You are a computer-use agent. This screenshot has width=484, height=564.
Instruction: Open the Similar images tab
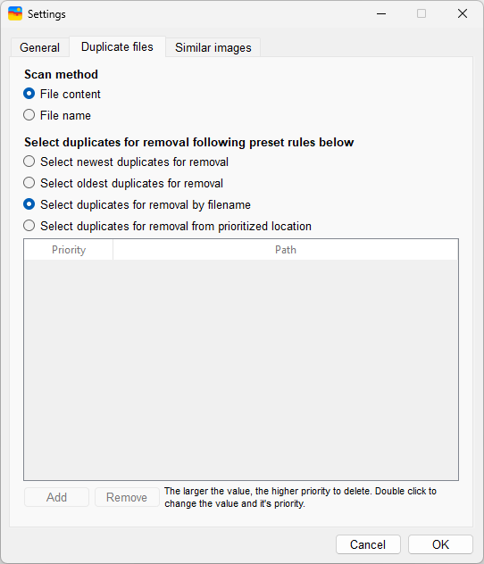pyautogui.click(x=213, y=47)
